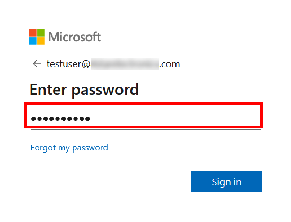Click the blurred domain part of the email
This screenshot has width=291, height=222.
(125, 64)
